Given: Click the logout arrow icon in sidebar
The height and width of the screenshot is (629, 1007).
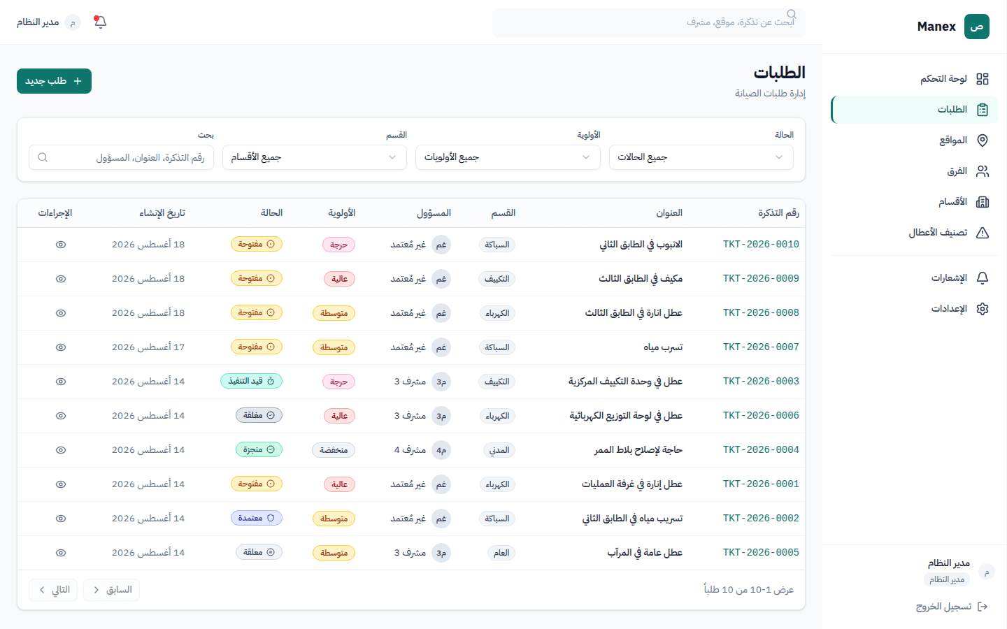Looking at the screenshot, I should [983, 607].
